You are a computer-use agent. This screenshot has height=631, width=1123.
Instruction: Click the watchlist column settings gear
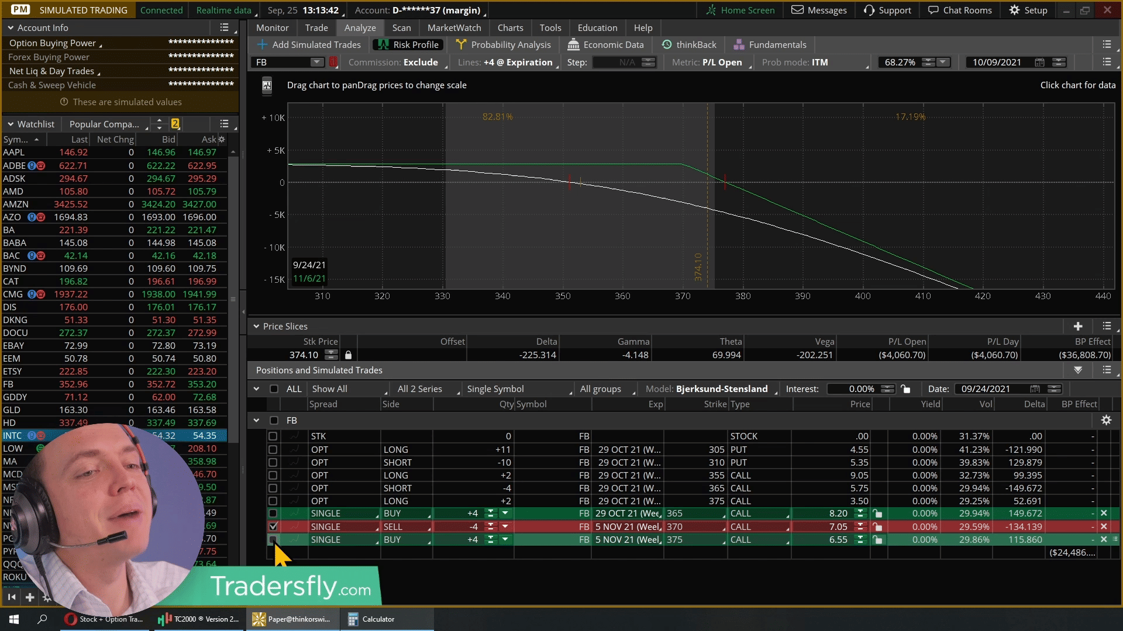tap(221, 139)
